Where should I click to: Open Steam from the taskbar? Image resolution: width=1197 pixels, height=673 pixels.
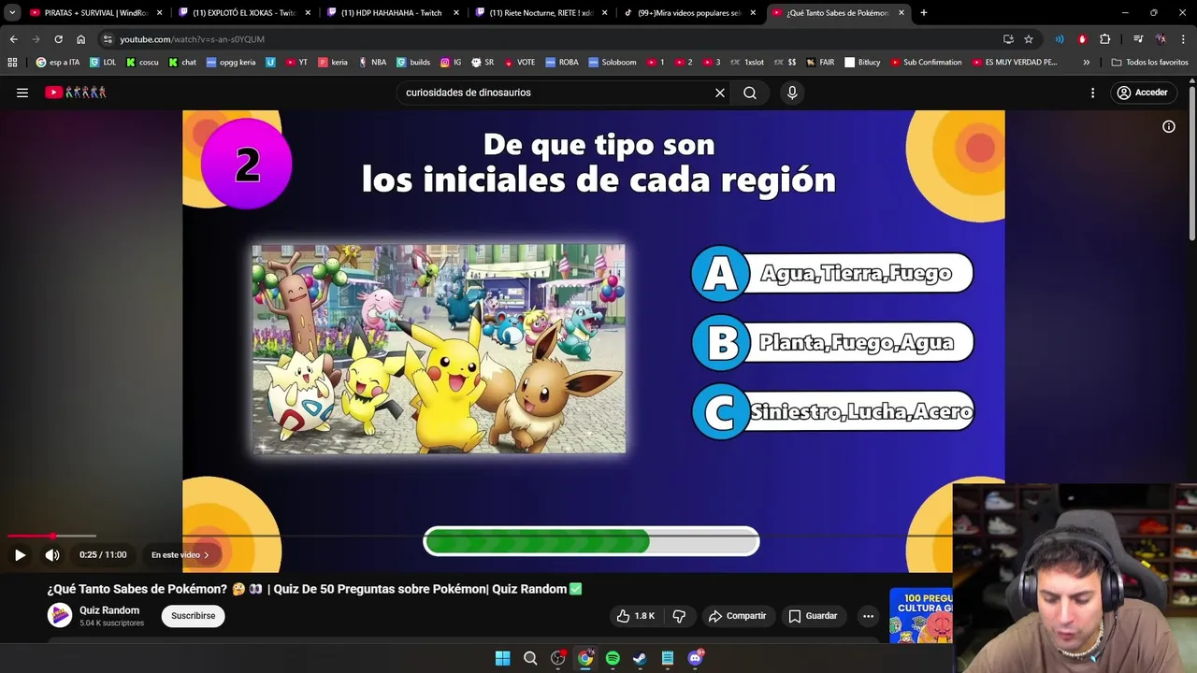coord(640,658)
